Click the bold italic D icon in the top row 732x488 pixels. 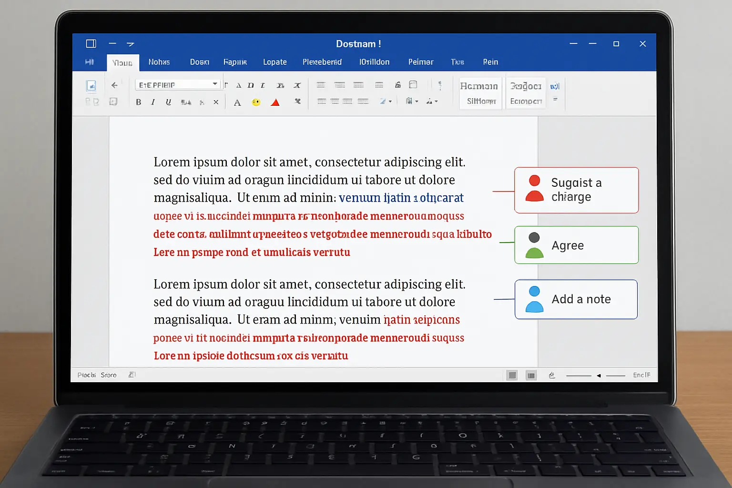[x=251, y=85]
